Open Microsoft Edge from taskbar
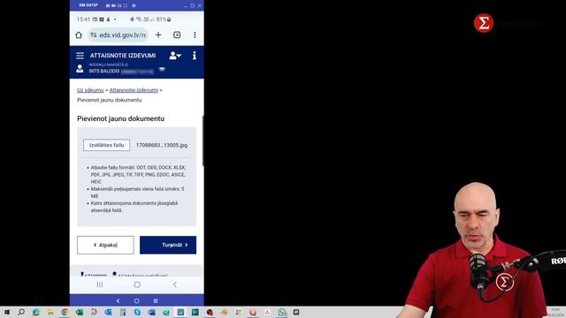This screenshot has width=566, height=318. pyautogui.click(x=35, y=312)
